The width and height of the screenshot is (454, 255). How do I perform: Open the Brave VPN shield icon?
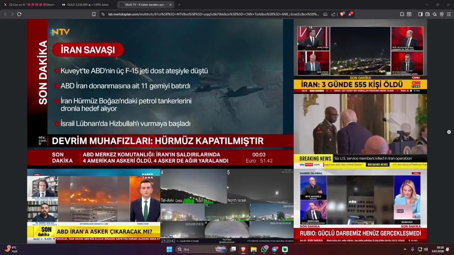442,14
